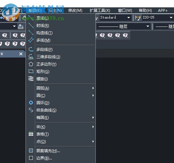This screenshot has height=163, width=174.
Task: Choose Helix (螺旋) menu entry
Action: point(61,79)
